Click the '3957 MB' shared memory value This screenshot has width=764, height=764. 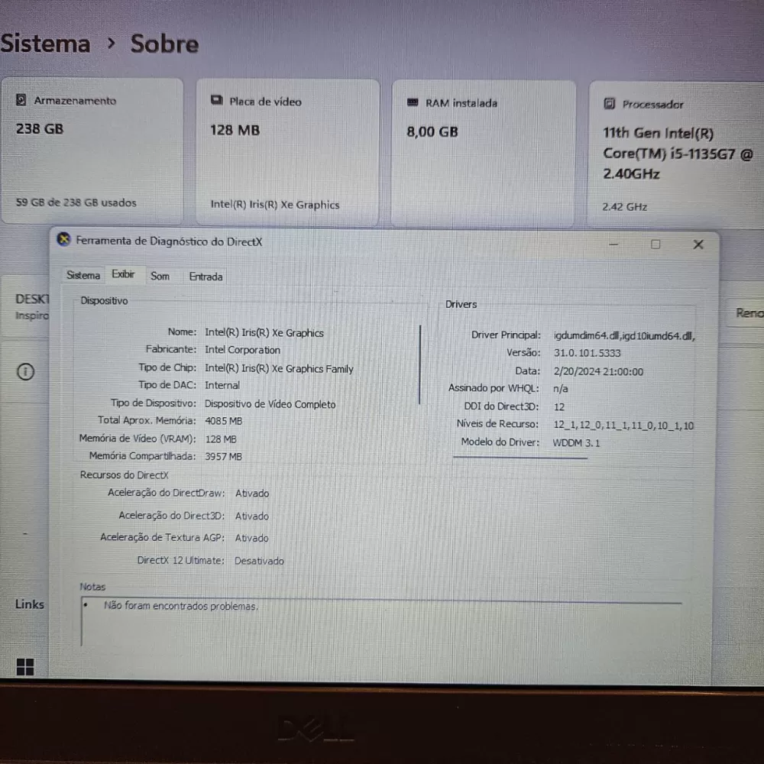click(223, 457)
